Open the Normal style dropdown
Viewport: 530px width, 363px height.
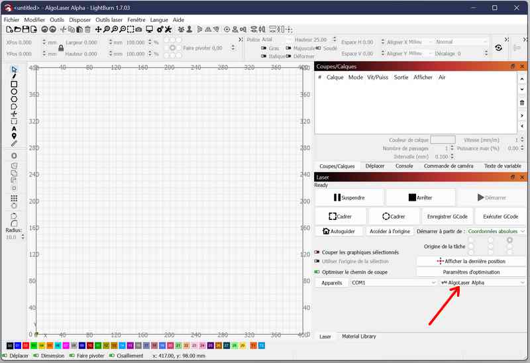click(461, 42)
